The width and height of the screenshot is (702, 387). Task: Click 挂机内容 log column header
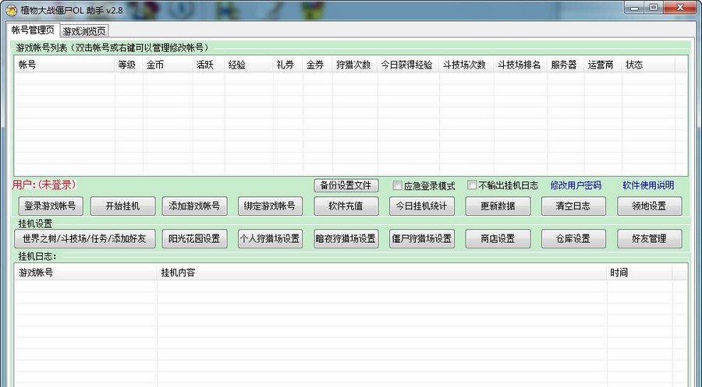pyautogui.click(x=382, y=273)
